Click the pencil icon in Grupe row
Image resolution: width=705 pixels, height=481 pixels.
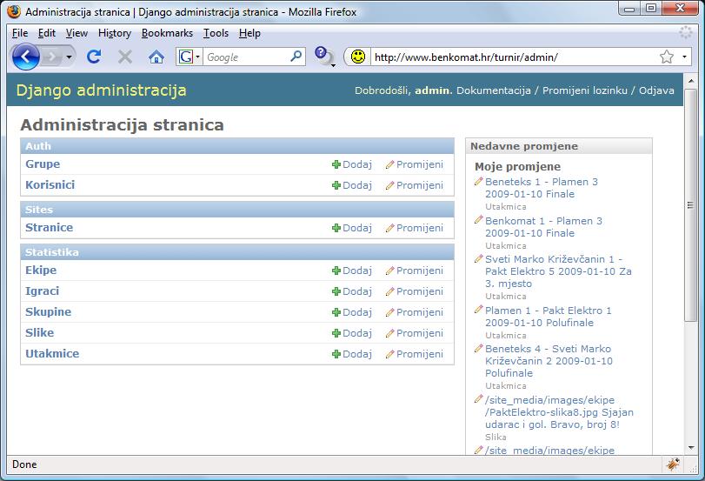click(x=389, y=164)
